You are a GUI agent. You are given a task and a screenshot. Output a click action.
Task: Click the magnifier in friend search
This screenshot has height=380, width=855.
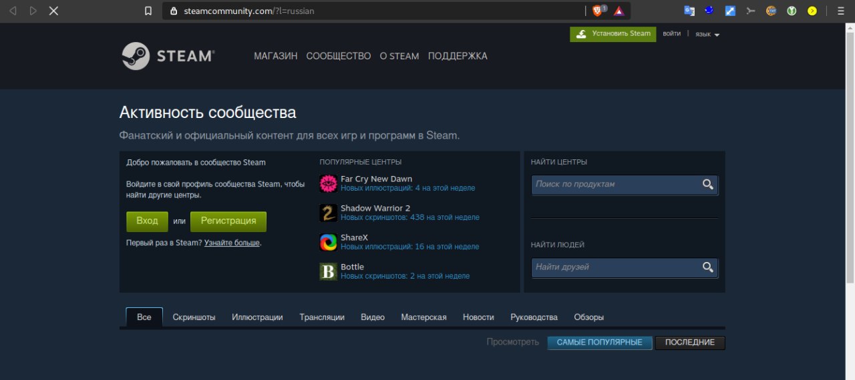(x=708, y=267)
